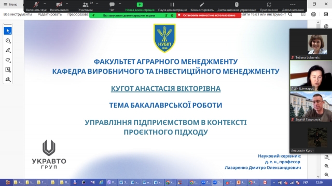
Task: Open the PowerPoint taskbar item
Action: coord(241,182)
